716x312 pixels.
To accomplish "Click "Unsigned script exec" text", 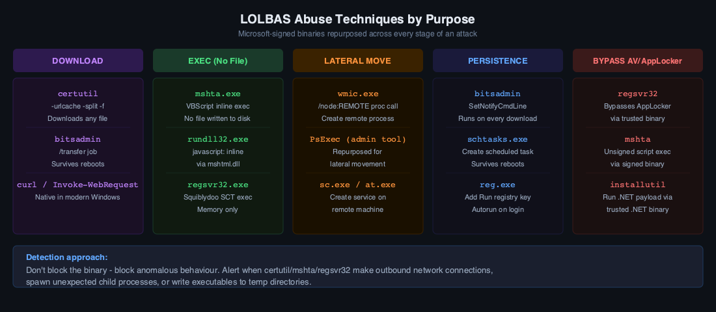I will pos(637,151).
